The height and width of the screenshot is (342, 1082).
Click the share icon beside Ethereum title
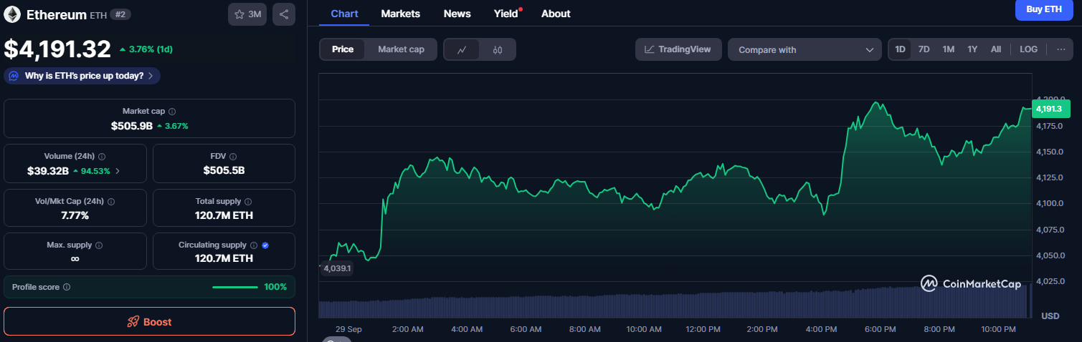point(284,14)
